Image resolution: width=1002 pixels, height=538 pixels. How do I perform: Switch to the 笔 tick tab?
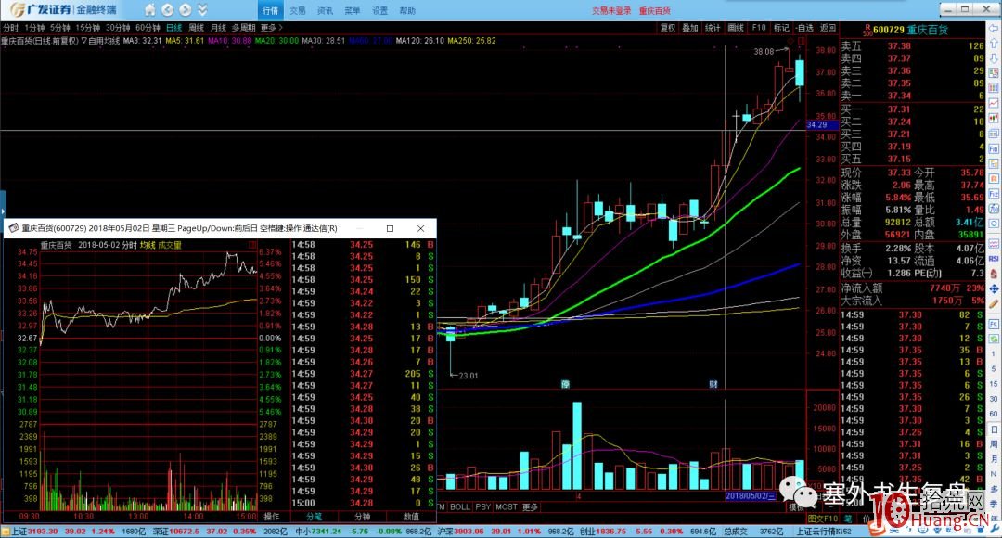coord(848,519)
